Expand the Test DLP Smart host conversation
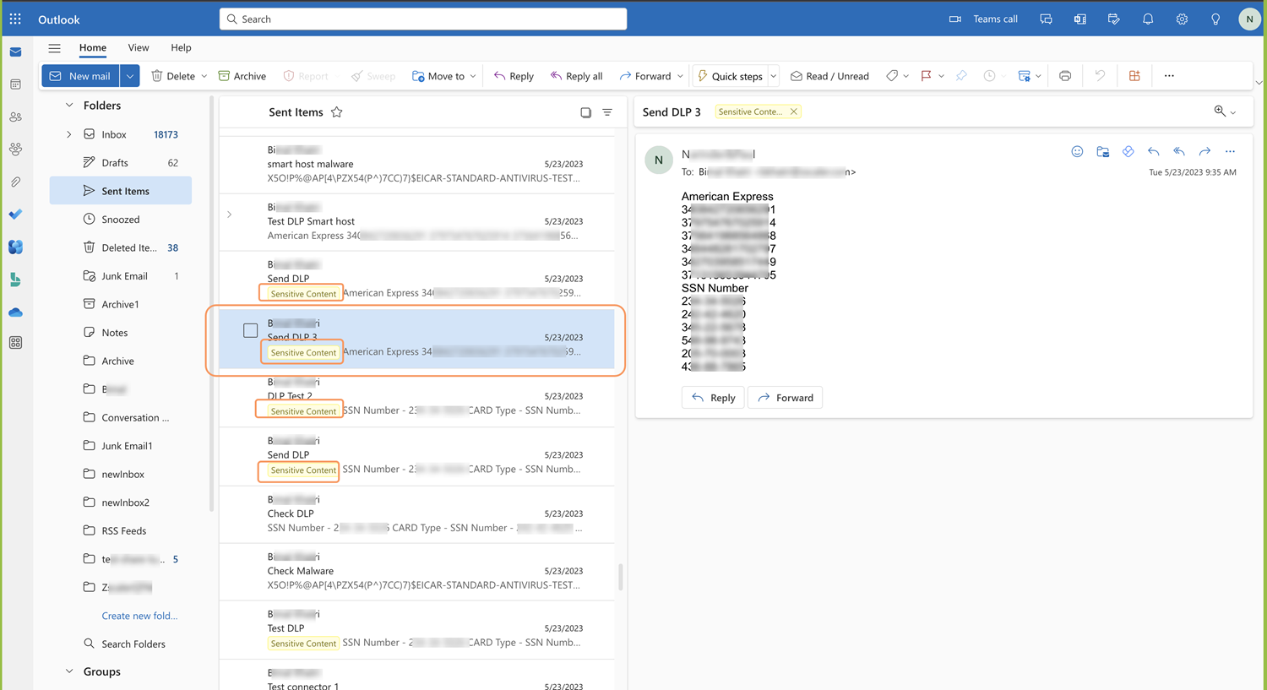The image size is (1267, 690). coord(229,215)
